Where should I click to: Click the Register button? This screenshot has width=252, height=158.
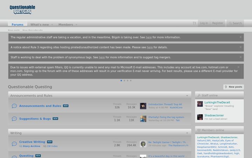tap(218, 23)
